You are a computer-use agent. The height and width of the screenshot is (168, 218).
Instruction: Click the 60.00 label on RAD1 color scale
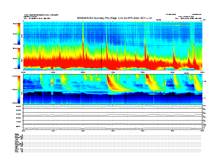(x=15, y=48)
